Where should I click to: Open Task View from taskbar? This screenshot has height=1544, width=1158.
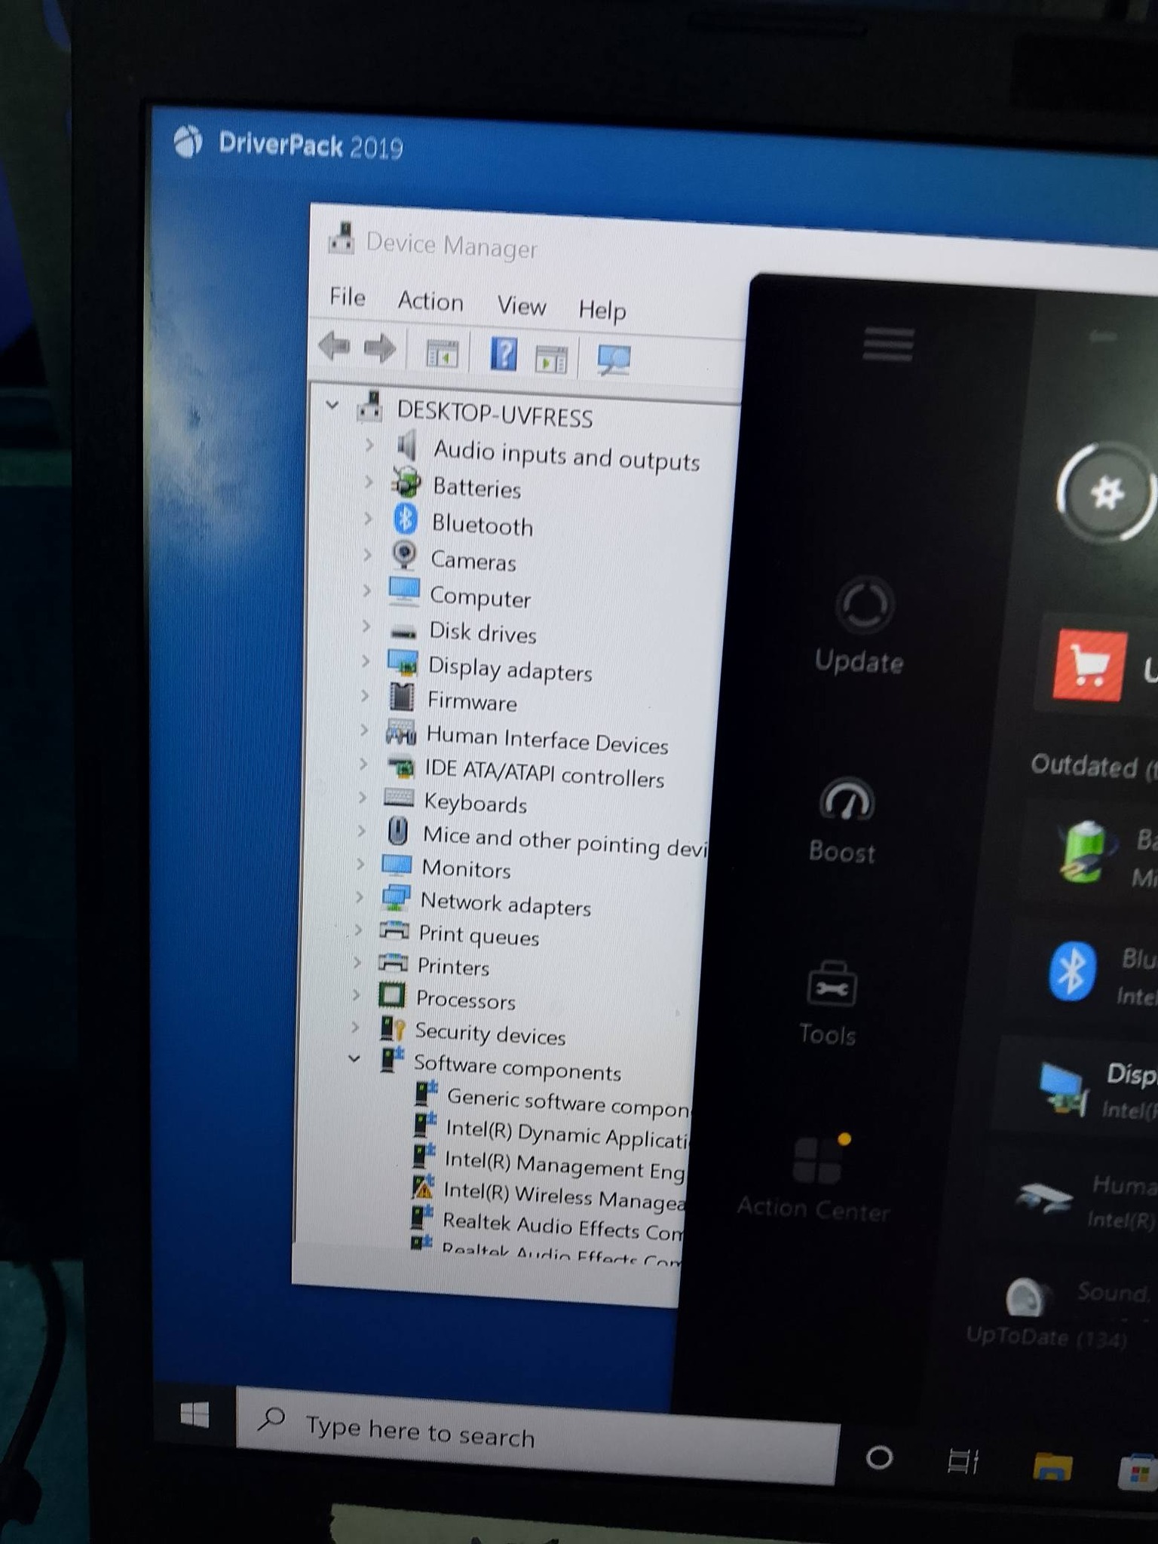pyautogui.click(x=963, y=1462)
